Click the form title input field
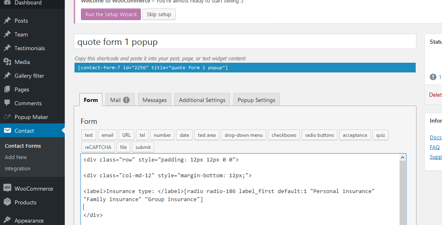This screenshot has height=225, width=442. tap(245, 42)
